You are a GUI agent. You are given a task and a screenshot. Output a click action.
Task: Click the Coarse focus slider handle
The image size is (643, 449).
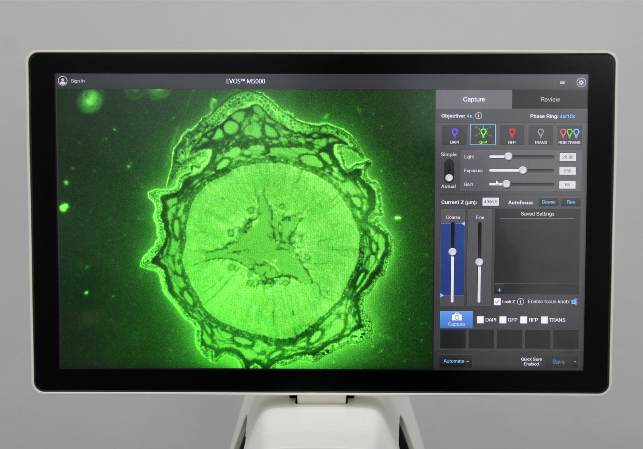[453, 252]
